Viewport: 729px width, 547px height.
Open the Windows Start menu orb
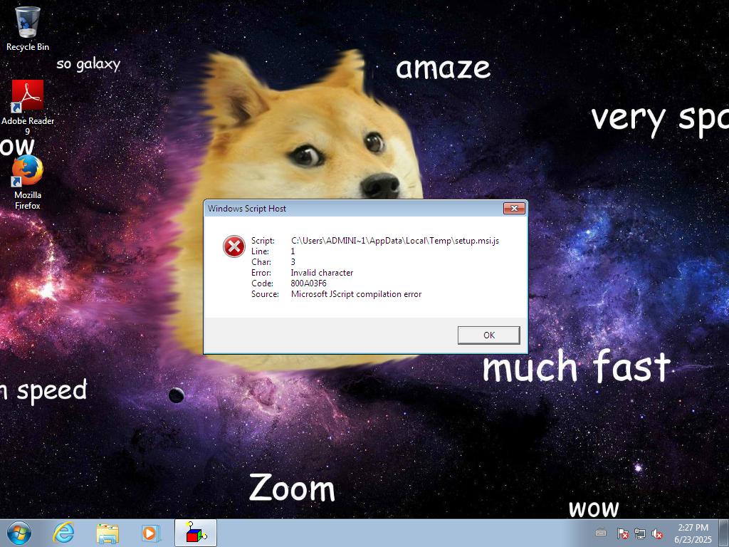coord(19,533)
